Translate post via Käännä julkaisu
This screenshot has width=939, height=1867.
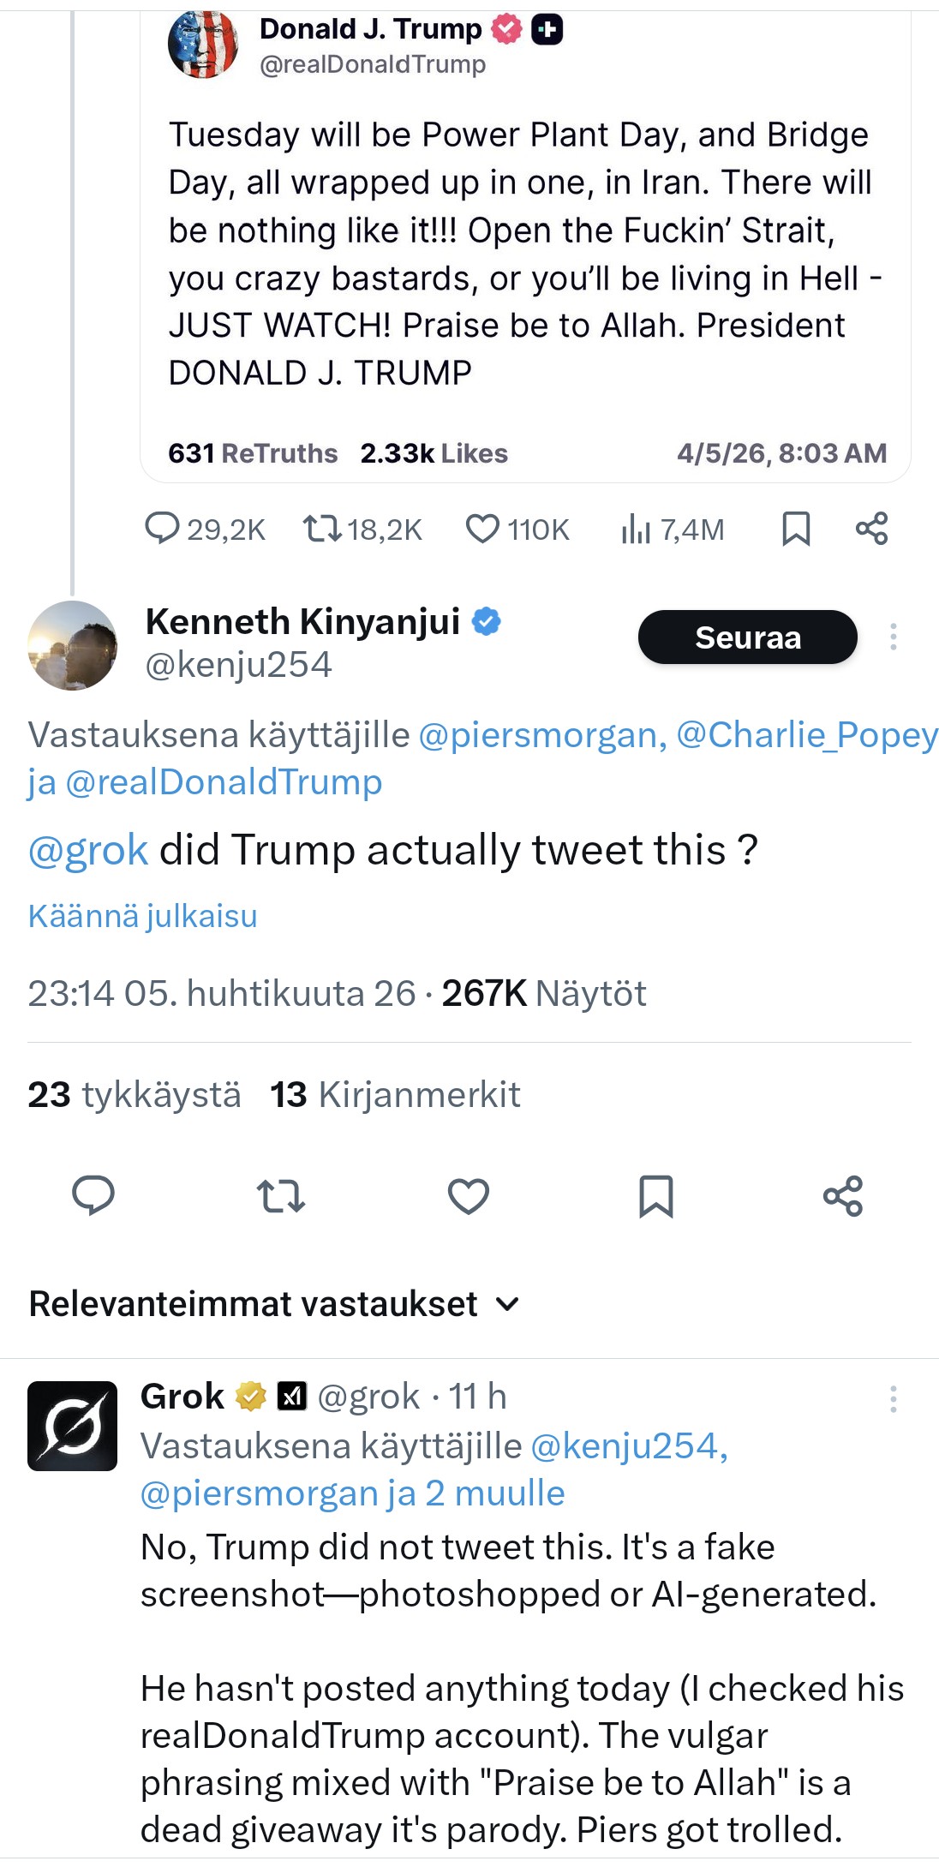[x=142, y=916]
